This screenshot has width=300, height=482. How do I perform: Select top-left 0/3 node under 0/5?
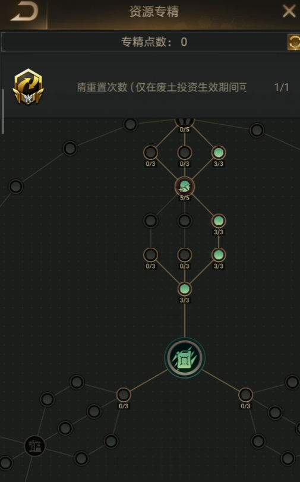[x=150, y=153]
